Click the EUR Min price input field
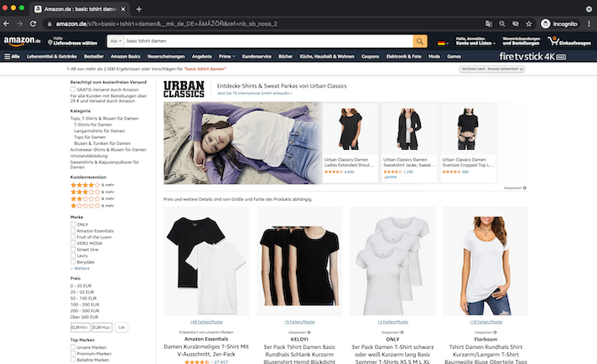597x364 pixels. click(x=80, y=327)
